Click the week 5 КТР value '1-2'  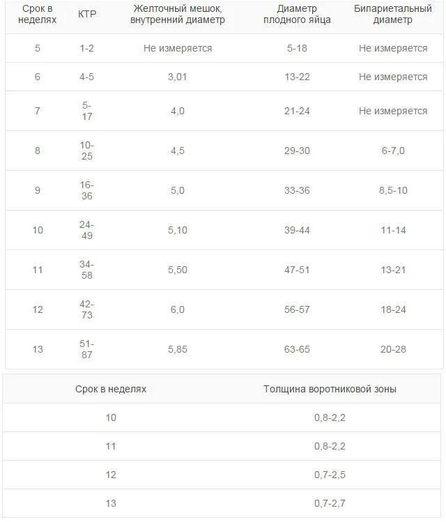[x=86, y=48]
